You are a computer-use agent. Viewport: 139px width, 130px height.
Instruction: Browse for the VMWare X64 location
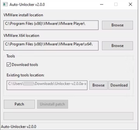(117, 46)
